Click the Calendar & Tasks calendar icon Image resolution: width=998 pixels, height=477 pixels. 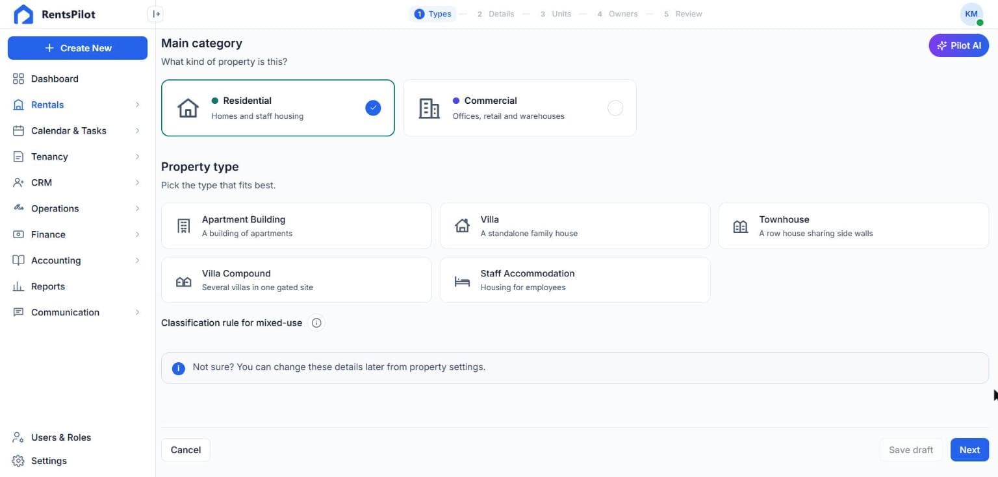tap(18, 130)
